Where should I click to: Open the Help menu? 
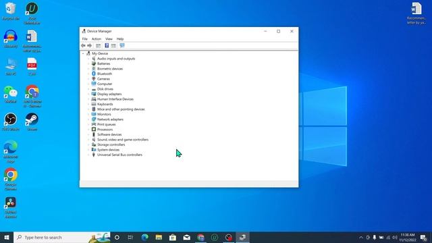click(120, 39)
